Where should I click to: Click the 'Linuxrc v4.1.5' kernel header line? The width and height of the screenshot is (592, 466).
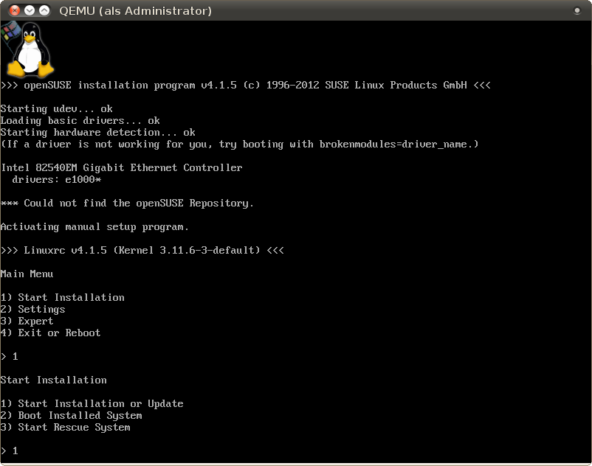pyautogui.click(x=142, y=250)
